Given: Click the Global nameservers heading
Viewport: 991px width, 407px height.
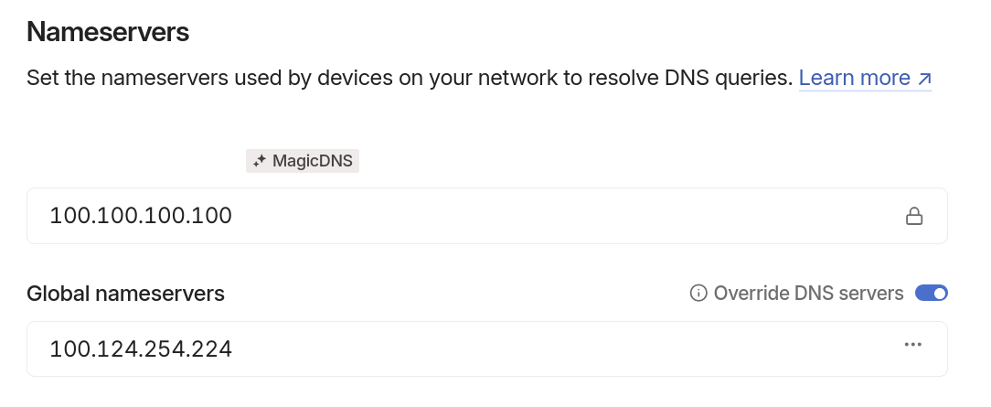Looking at the screenshot, I should click(126, 294).
